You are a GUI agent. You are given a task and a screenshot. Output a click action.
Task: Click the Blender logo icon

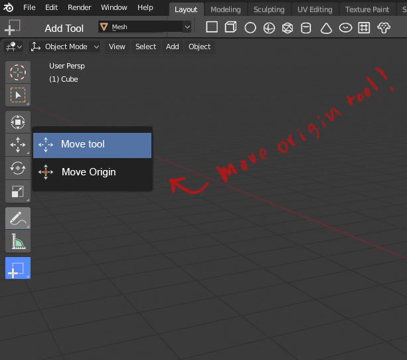click(8, 7)
